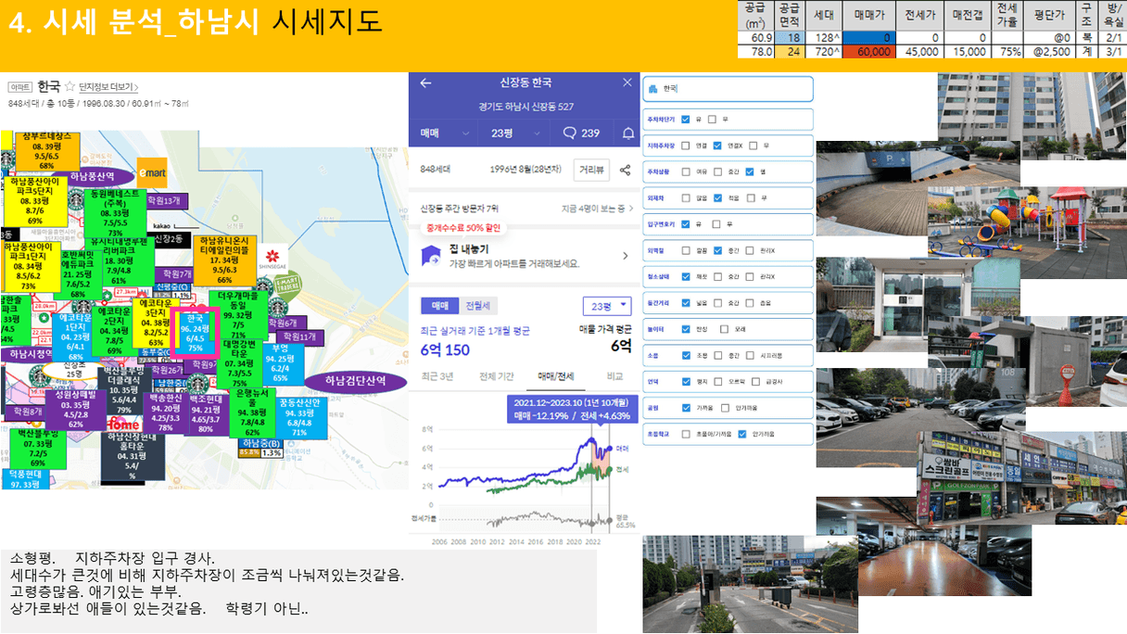
Task: Click the emart logo on the map
Action: (152, 172)
